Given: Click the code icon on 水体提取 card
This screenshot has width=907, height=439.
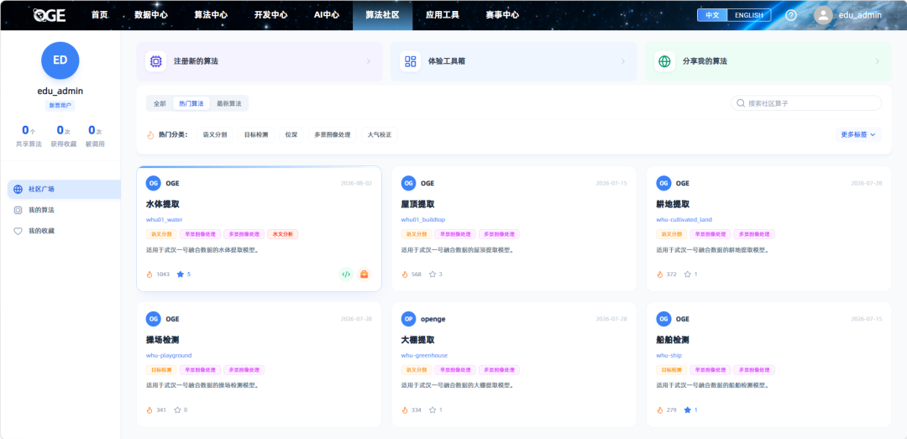Looking at the screenshot, I should click(346, 274).
